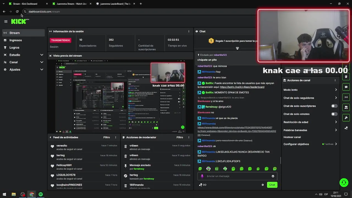This screenshot has width=352, height=198.
Task: Open the three-dot menu of Acciones de moderador
Action: coord(189,137)
